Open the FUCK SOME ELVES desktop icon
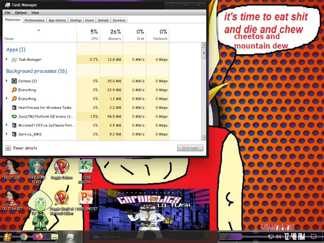The image size is (324, 243). click(x=37, y=171)
